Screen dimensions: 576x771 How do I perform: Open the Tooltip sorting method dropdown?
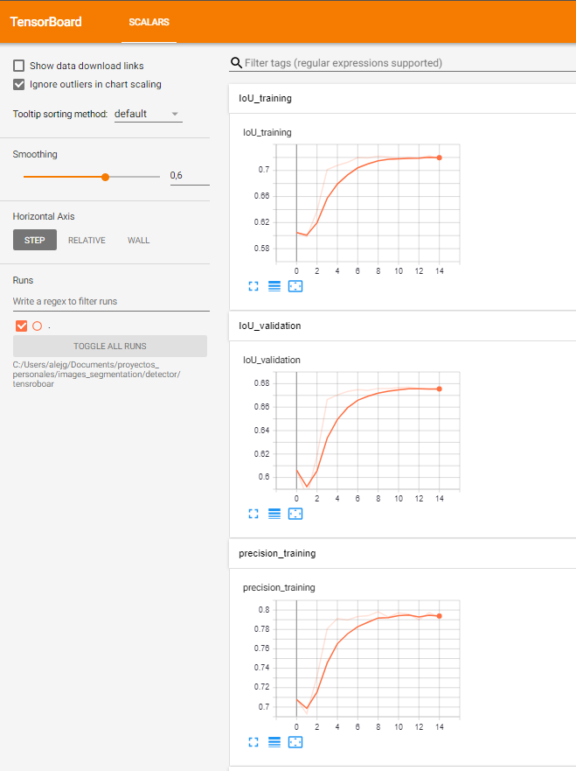click(x=149, y=114)
